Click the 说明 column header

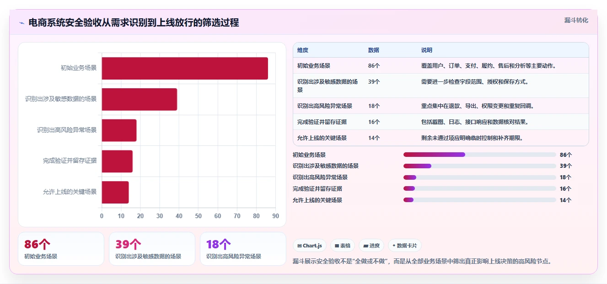[427, 50]
